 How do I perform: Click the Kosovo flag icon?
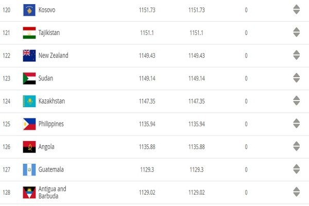[29, 10]
